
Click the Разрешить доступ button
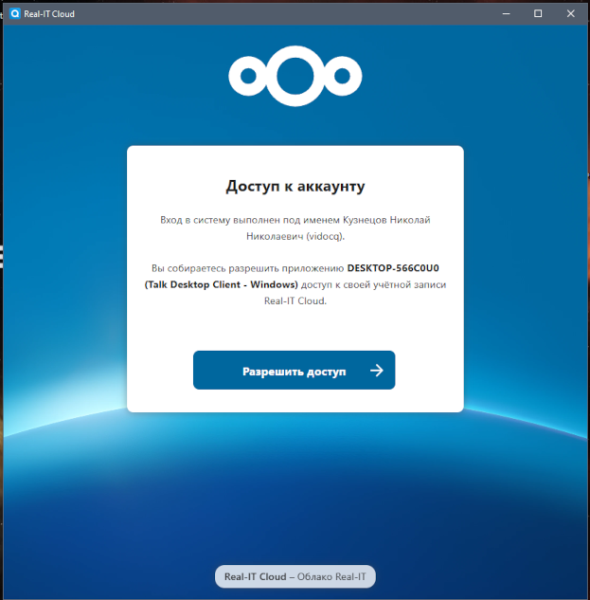click(294, 370)
